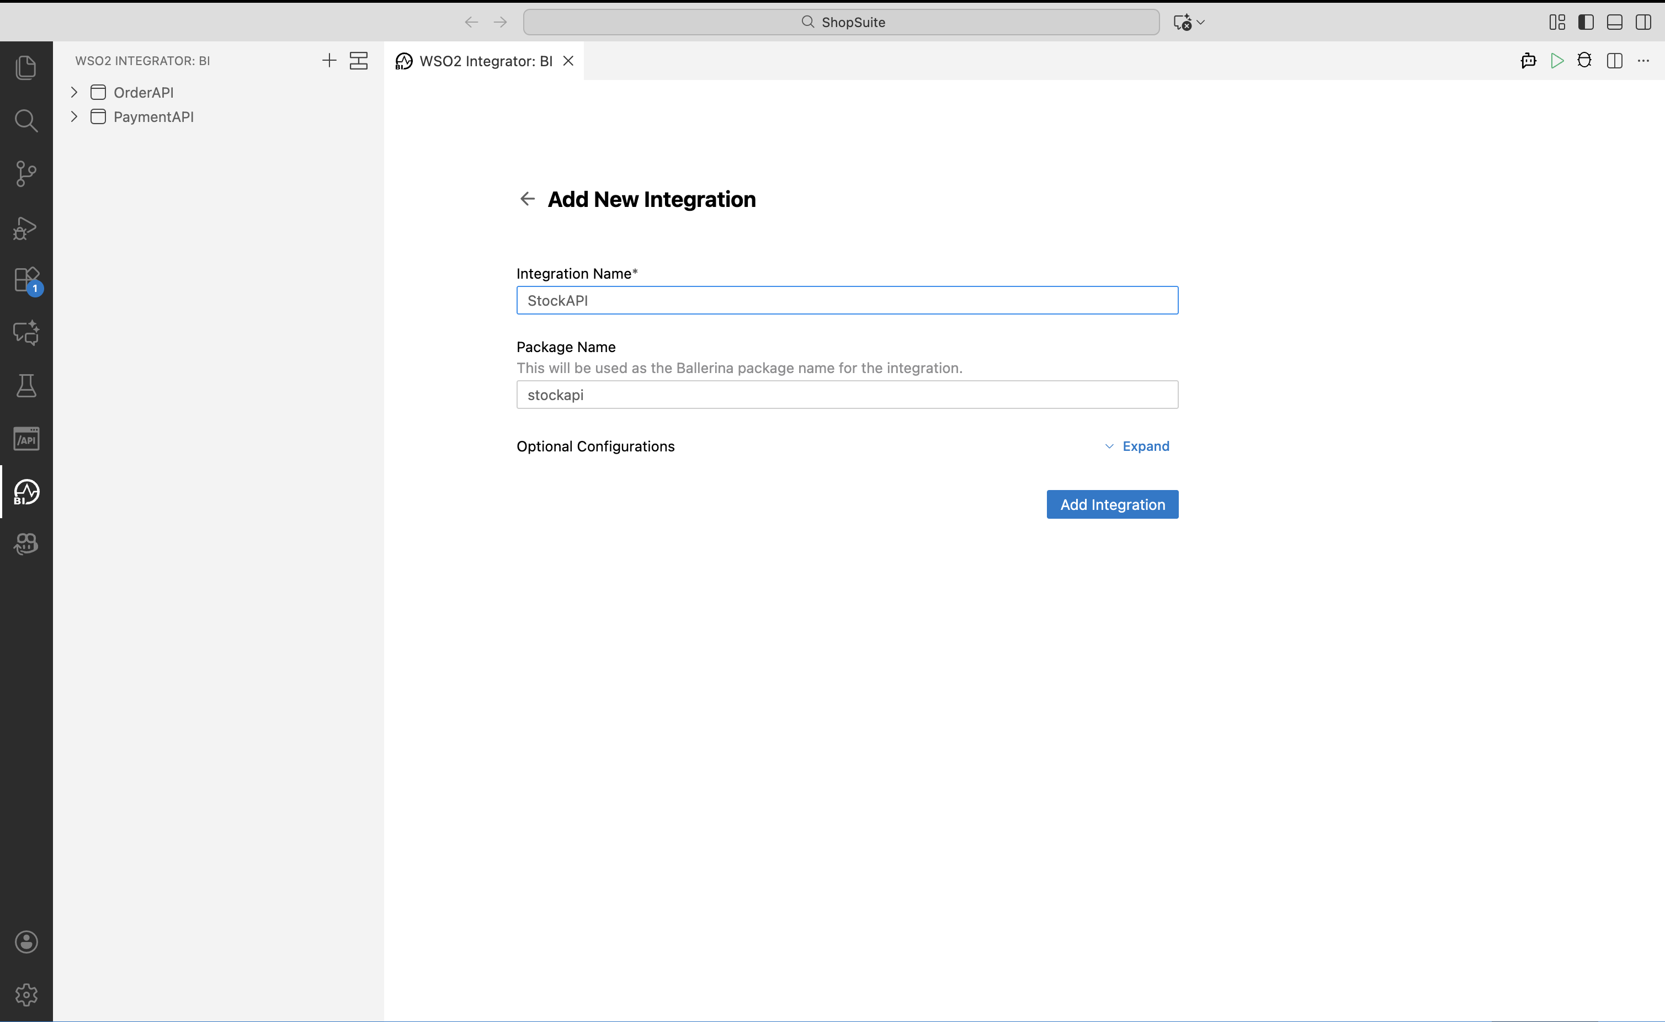
Task: Open the Extensions view with badge
Action: [26, 279]
